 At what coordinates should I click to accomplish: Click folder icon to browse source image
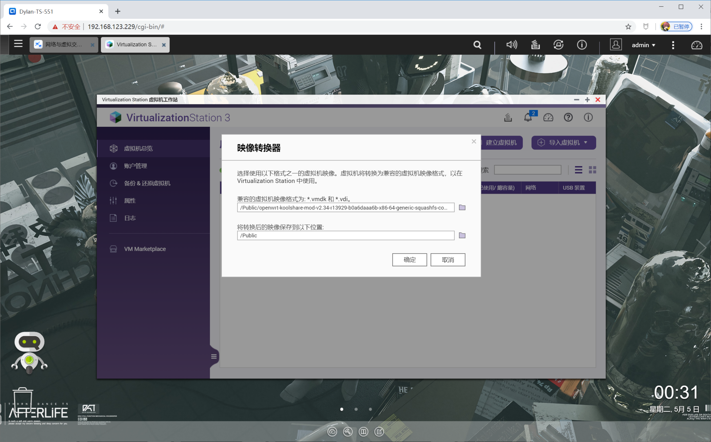pyautogui.click(x=462, y=207)
